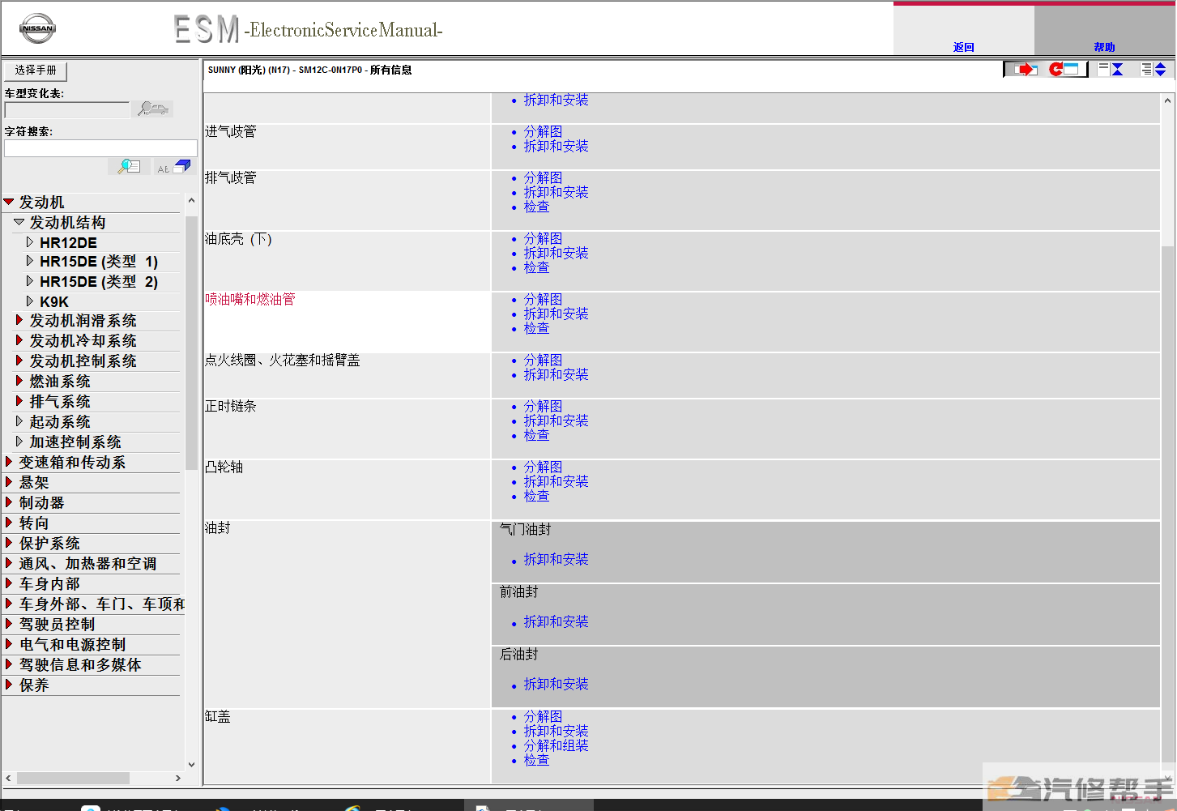Click the expand-all up-down arrows icon
This screenshot has width=1177, height=811.
(x=1154, y=70)
